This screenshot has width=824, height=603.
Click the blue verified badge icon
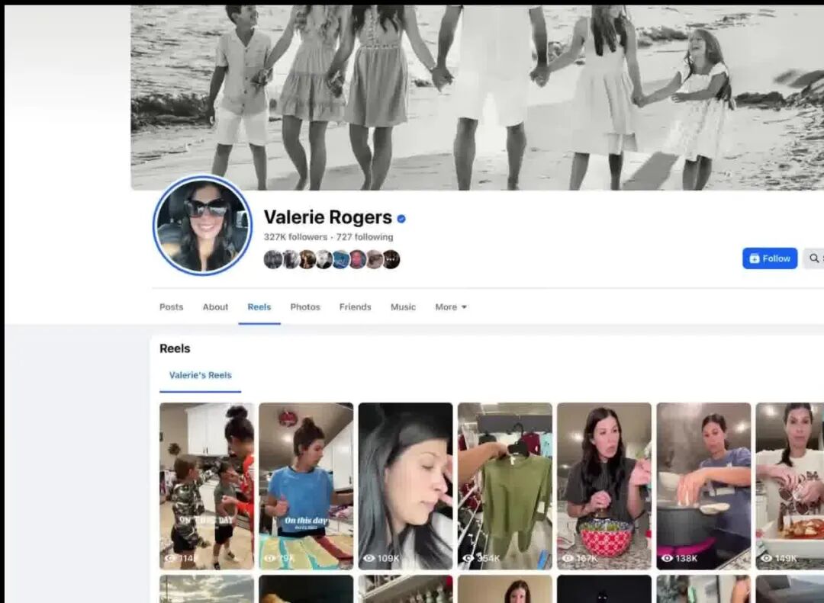coord(401,219)
